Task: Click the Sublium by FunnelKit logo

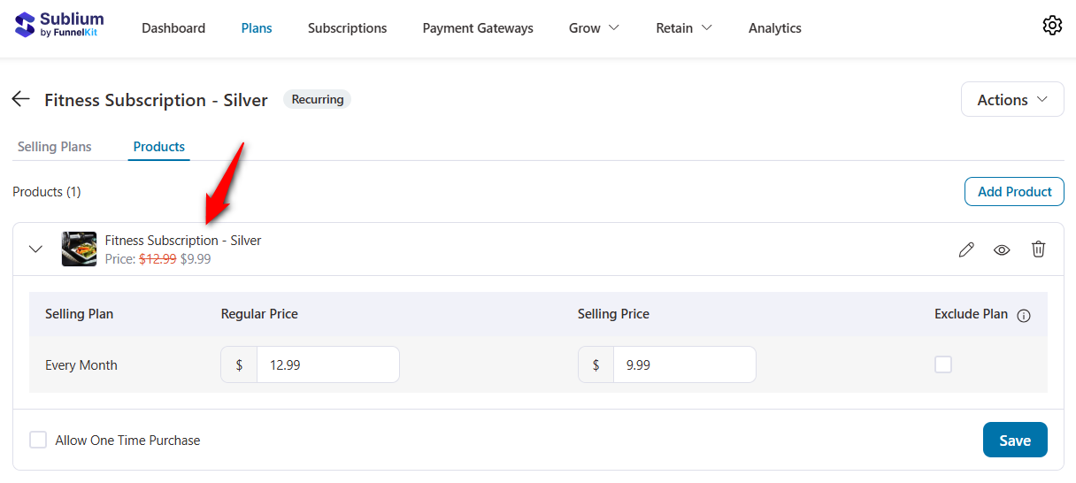Action: tap(59, 25)
